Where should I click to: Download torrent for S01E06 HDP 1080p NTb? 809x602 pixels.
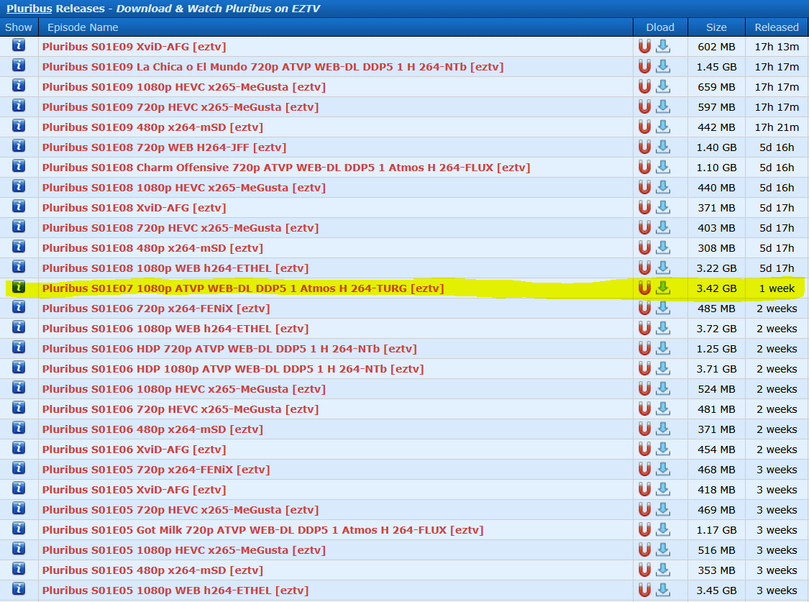(x=663, y=368)
